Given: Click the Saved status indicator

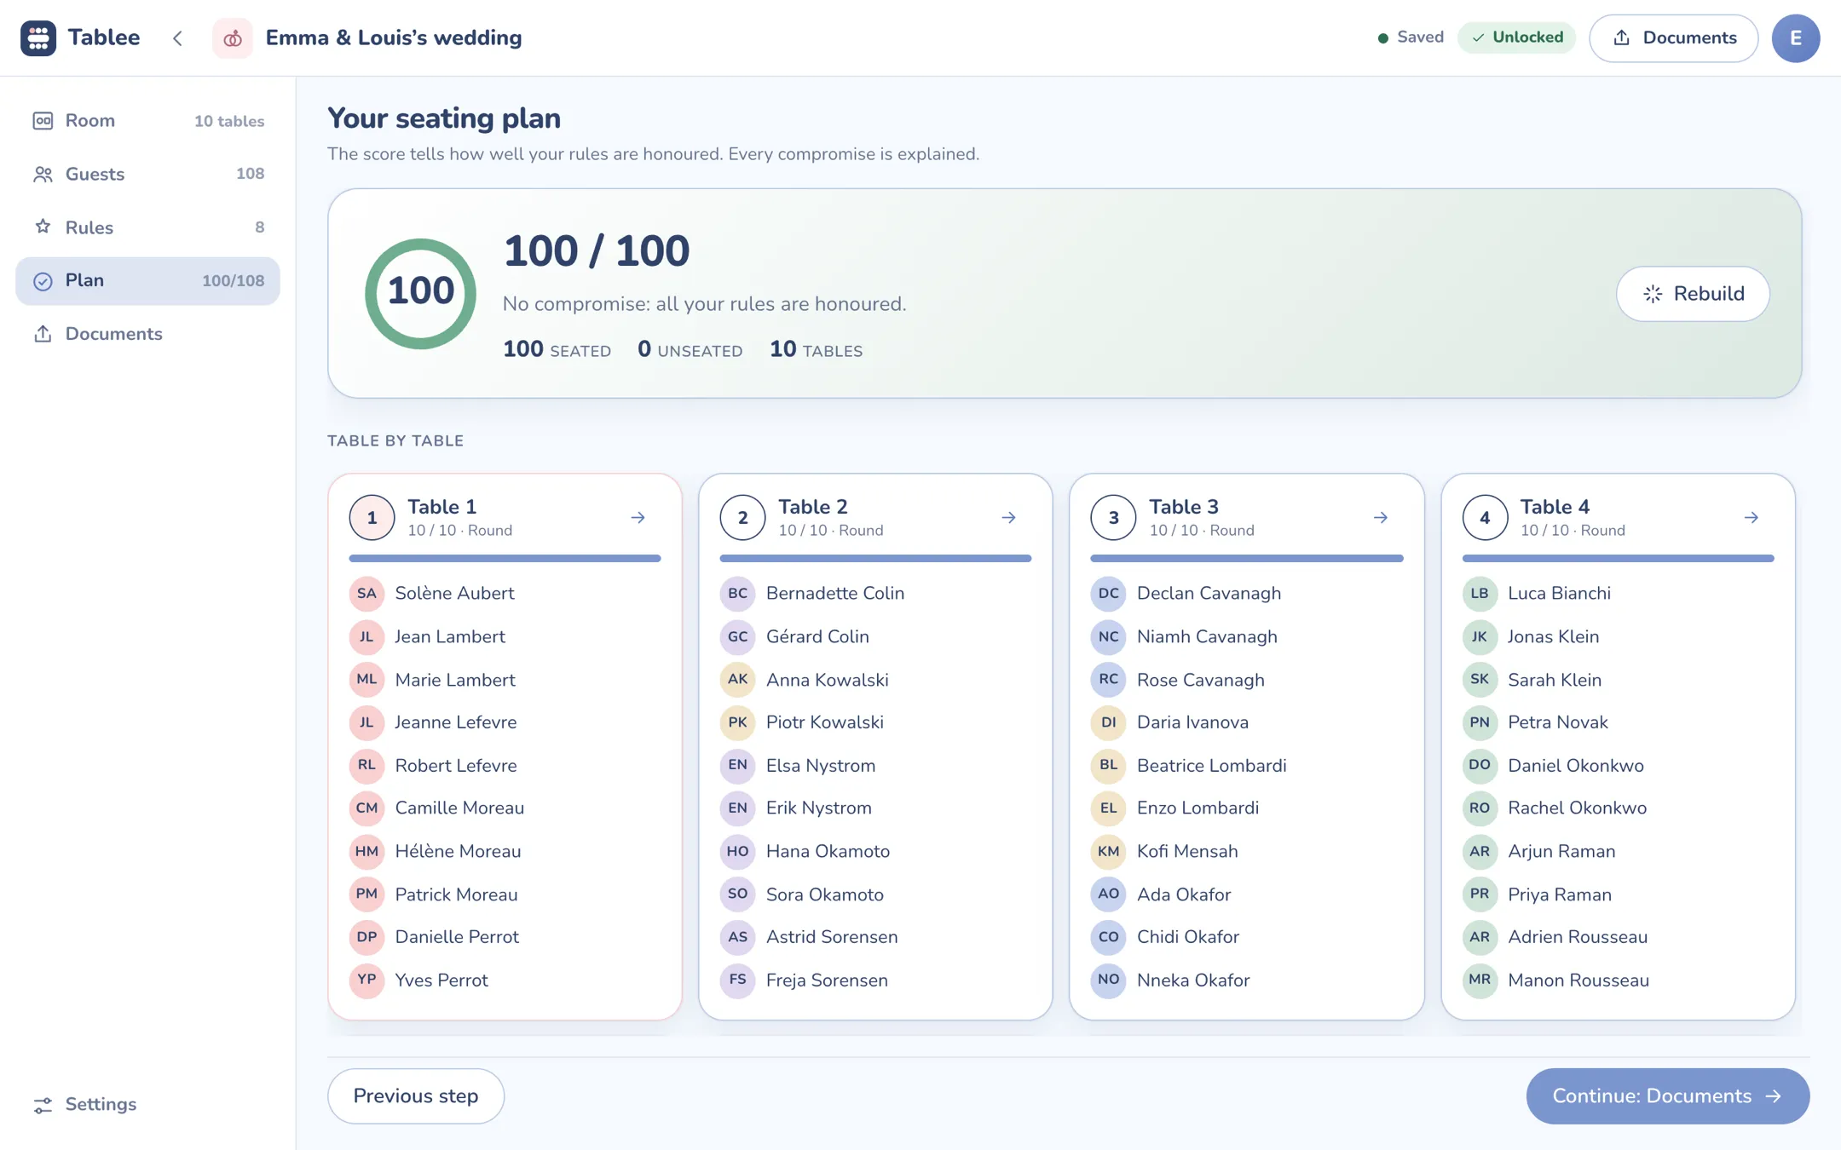Looking at the screenshot, I should [x=1411, y=37].
